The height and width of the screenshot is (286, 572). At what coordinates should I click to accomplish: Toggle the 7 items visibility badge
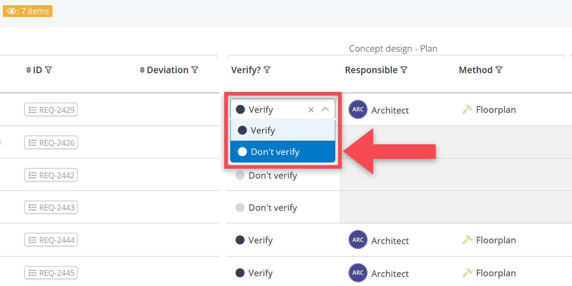pyautogui.click(x=28, y=11)
